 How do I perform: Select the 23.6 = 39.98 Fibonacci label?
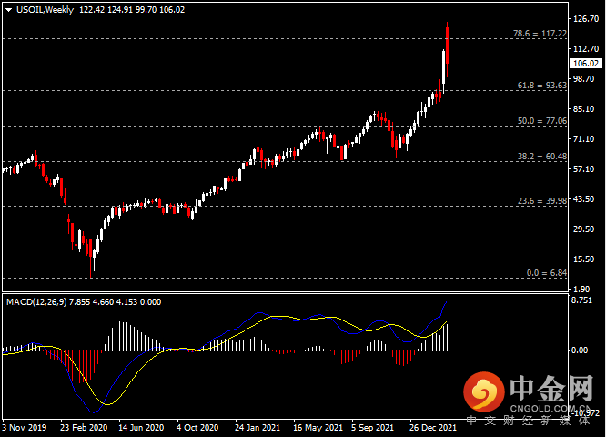pos(541,200)
